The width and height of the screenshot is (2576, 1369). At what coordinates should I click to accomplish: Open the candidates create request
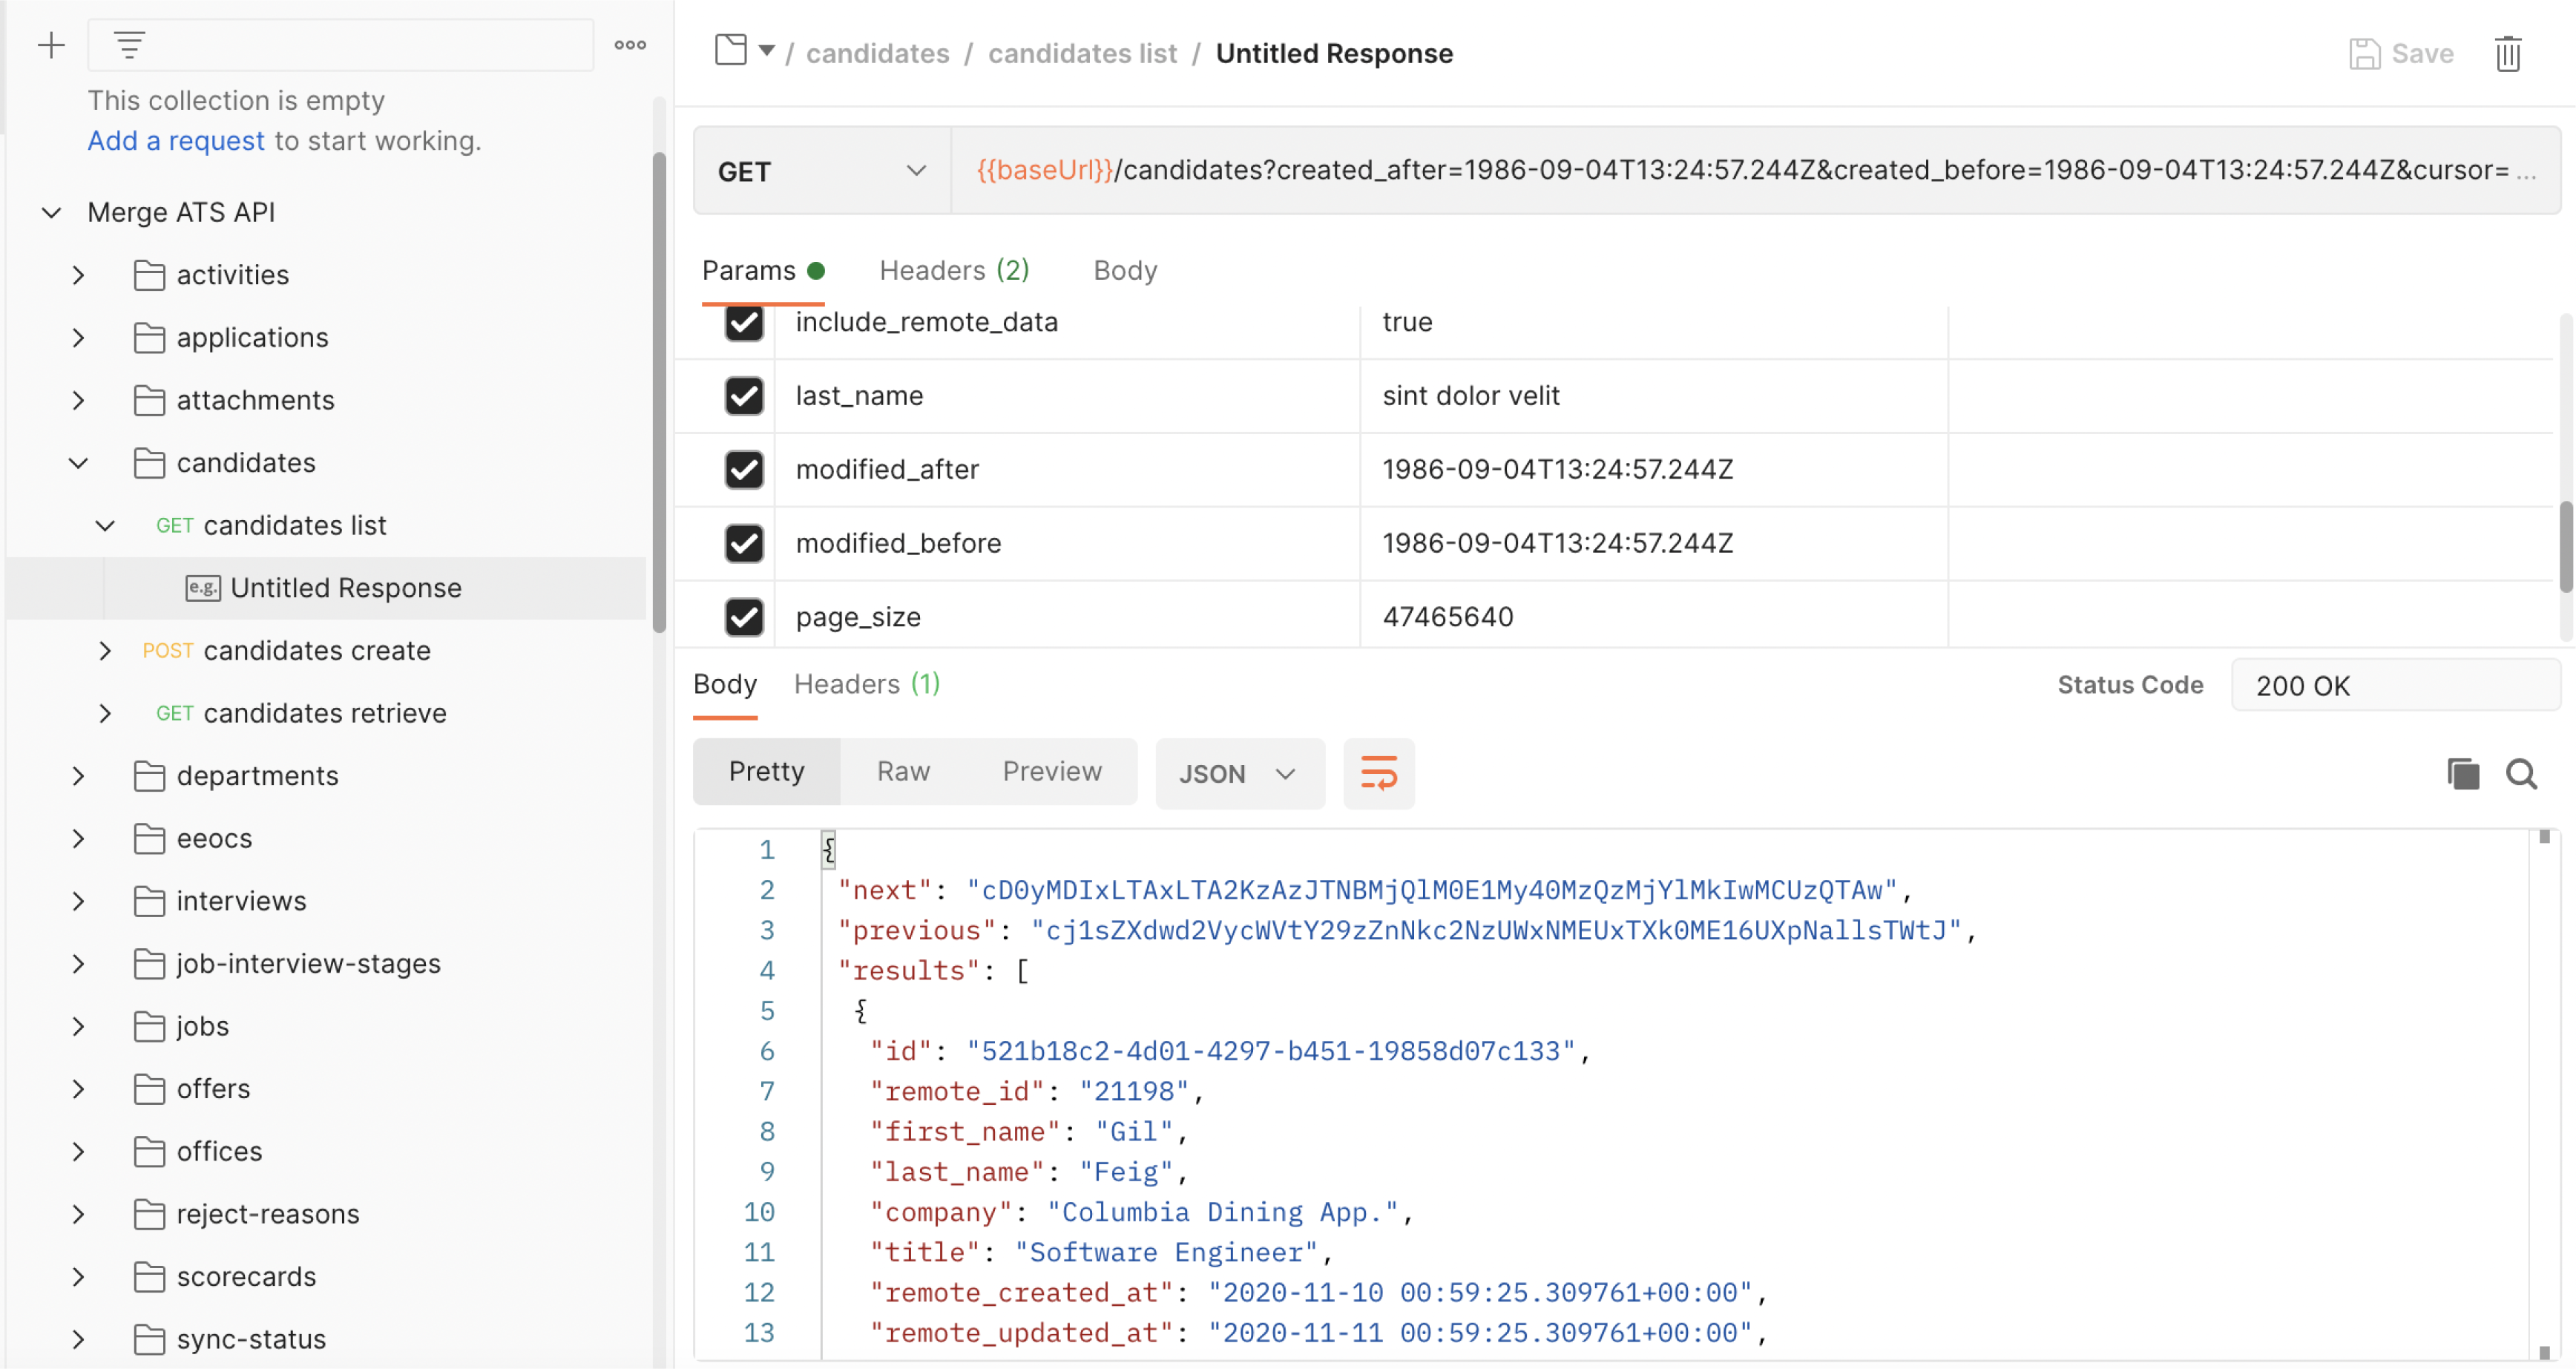pyautogui.click(x=317, y=650)
